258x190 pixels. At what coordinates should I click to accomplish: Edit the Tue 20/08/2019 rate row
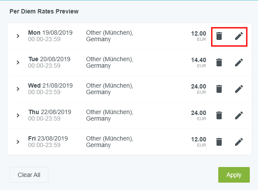point(239,62)
